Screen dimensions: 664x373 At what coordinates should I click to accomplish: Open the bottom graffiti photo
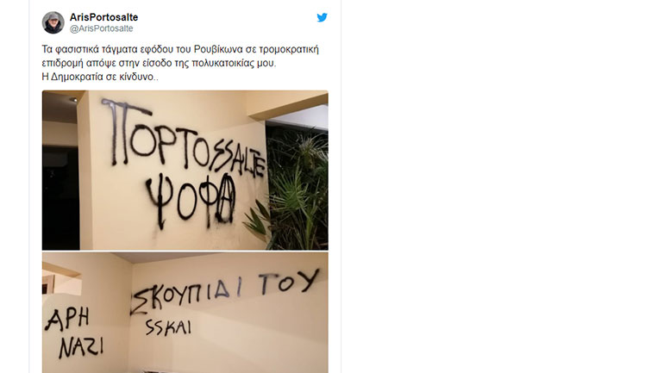point(185,313)
